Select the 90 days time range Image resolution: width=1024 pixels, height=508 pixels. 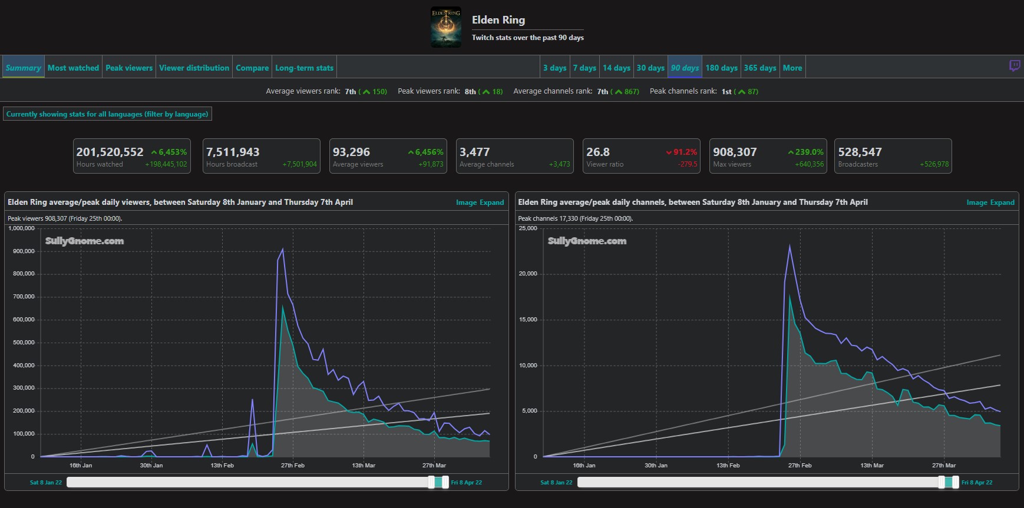tap(685, 68)
